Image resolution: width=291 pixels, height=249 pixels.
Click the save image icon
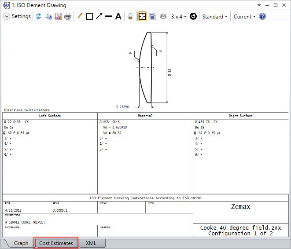tap(58, 17)
